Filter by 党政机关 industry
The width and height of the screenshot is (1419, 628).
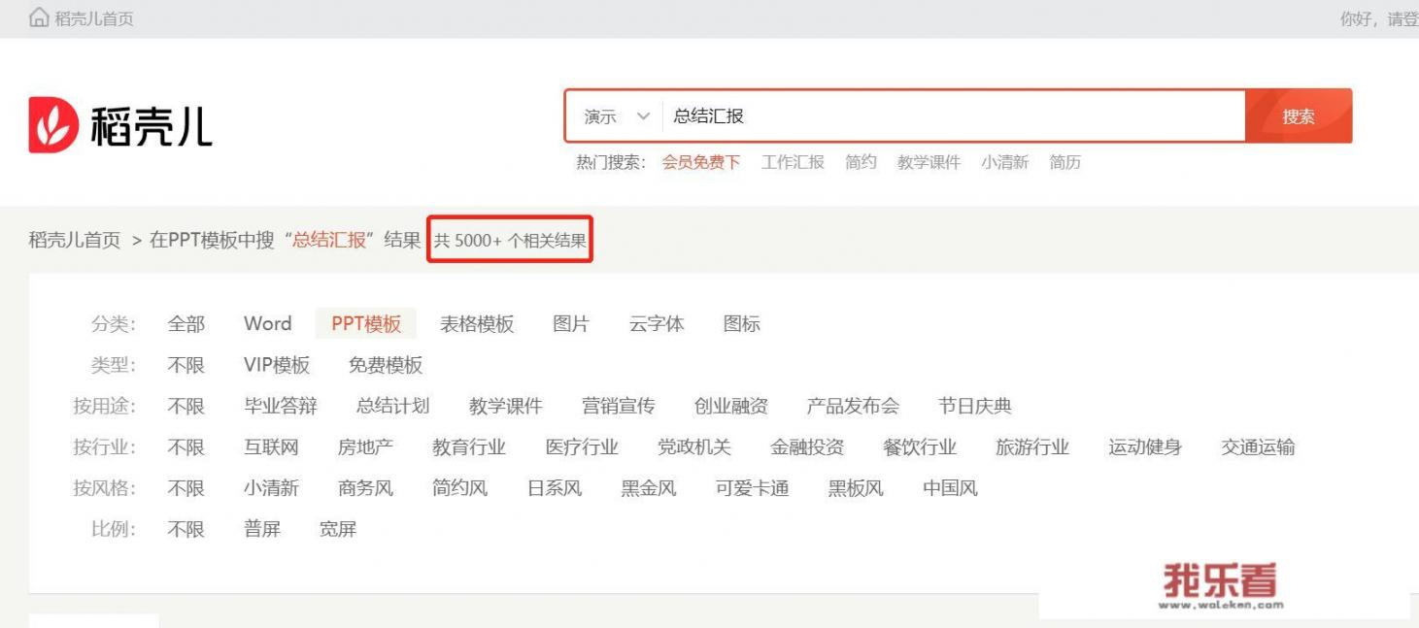(x=694, y=447)
